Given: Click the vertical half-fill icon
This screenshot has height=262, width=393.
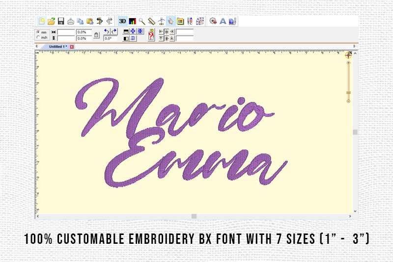Looking at the screenshot, I should [x=126, y=39].
